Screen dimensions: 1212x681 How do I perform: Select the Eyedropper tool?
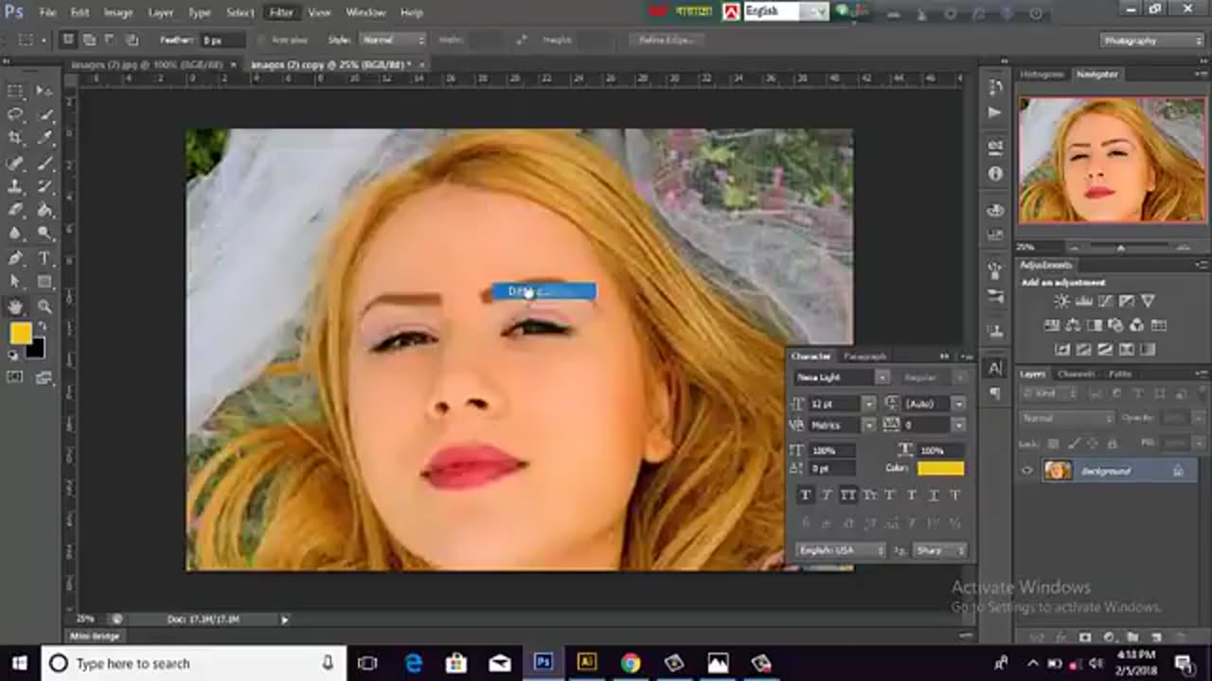coord(45,138)
